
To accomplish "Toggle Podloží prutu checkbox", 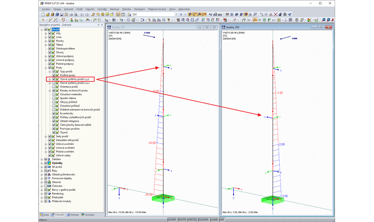I will click(54, 75).
